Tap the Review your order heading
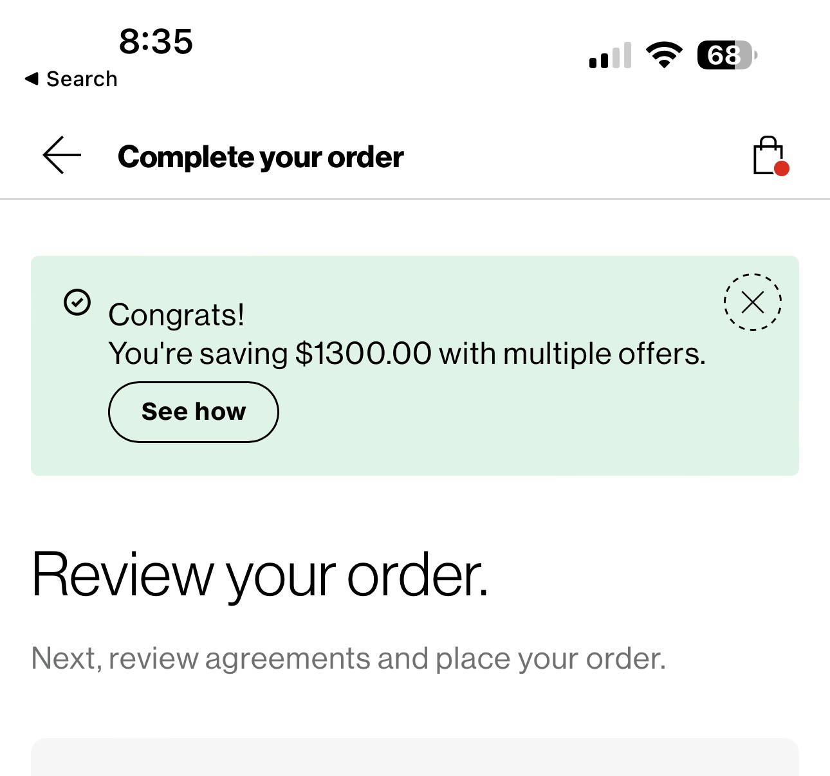The image size is (830, 776). [260, 574]
